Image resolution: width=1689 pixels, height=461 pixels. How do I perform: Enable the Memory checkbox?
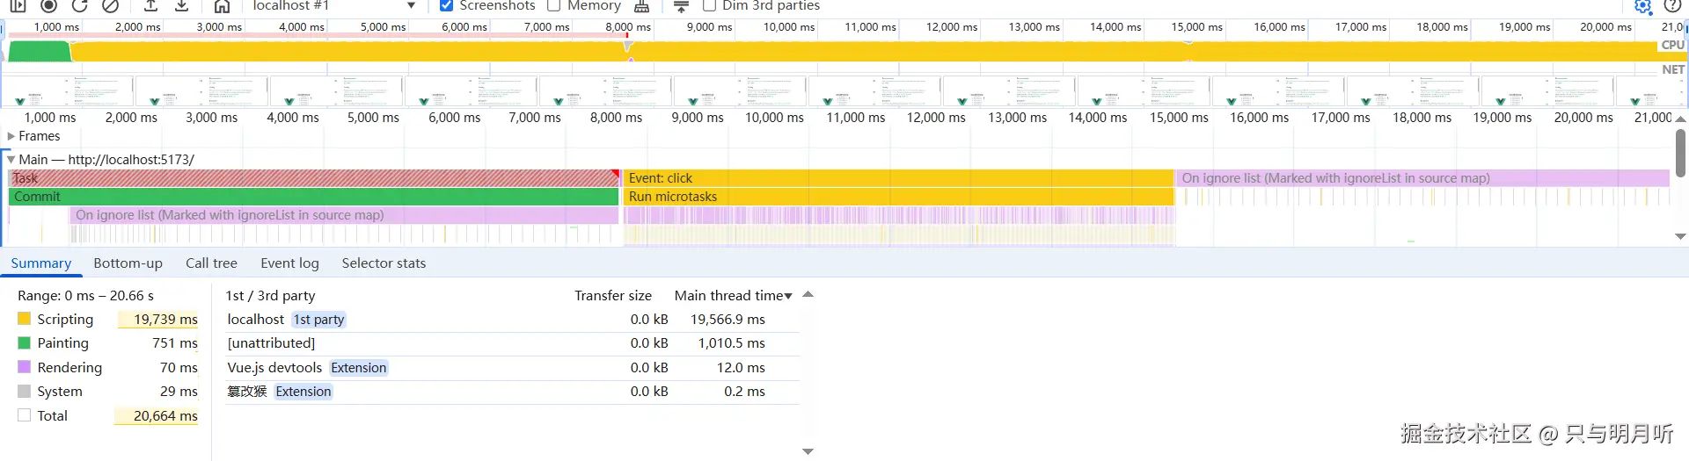554,5
